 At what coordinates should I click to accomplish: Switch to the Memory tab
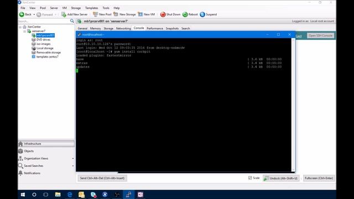tap(96, 28)
